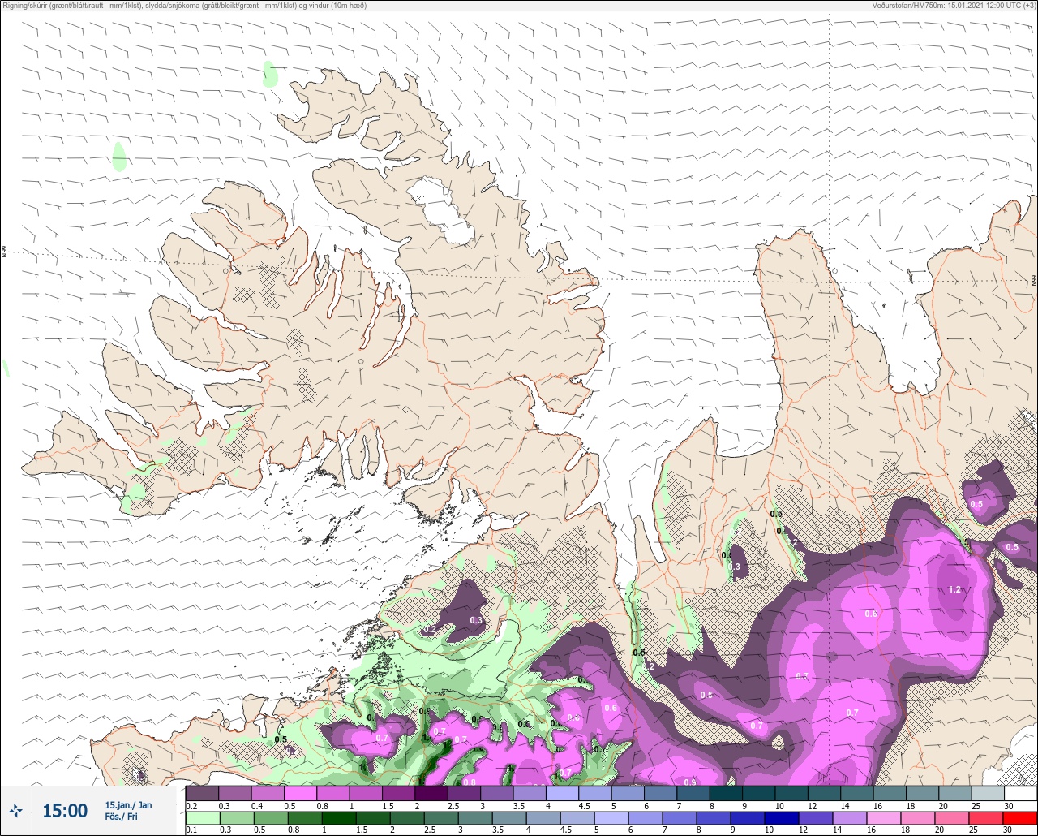Image resolution: width=1038 pixels, height=836 pixels.
Task: Pick the dark plum 0.2–0.3 swatch, upper scale
Action: (202, 793)
